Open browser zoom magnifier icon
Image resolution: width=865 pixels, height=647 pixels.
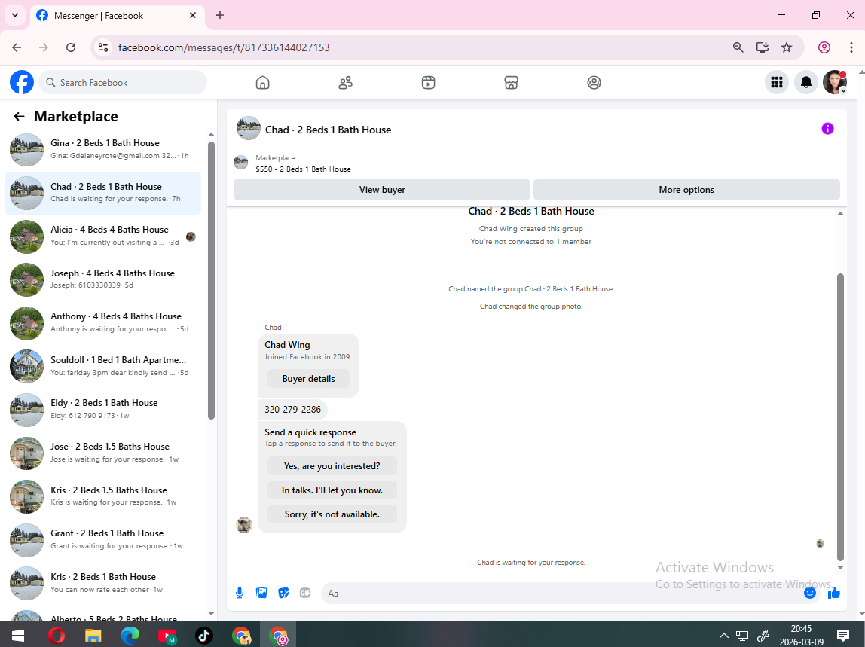tap(738, 47)
